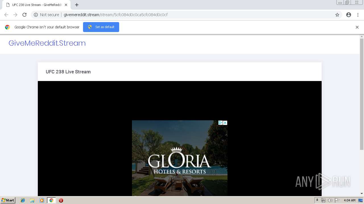Launch Internet Explorer from the taskbar
Image resolution: width=364 pixels, height=204 pixels.
coord(23,200)
